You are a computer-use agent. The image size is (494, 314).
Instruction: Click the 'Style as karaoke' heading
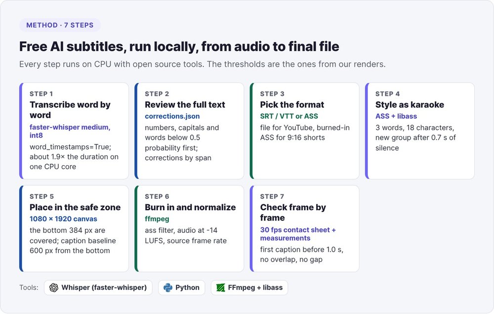[410, 105]
